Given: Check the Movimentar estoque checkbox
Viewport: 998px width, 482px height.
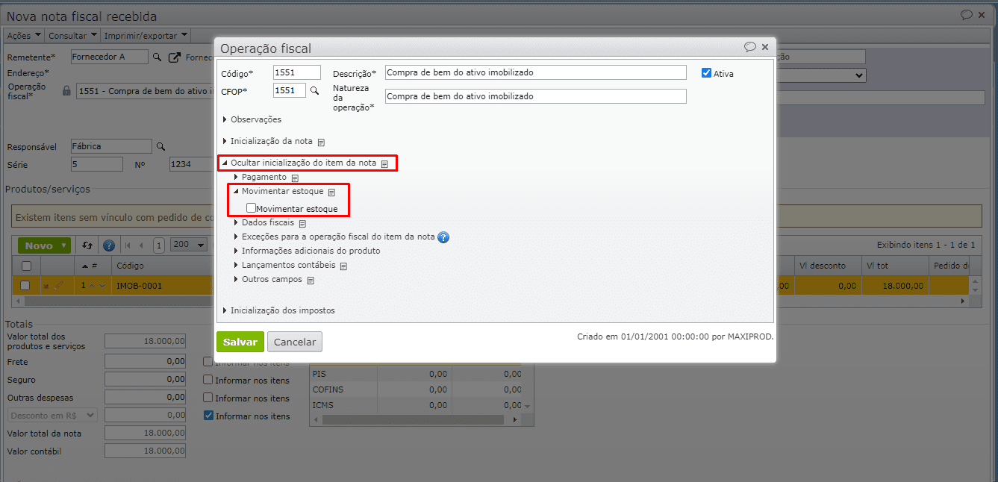Looking at the screenshot, I should click(251, 209).
